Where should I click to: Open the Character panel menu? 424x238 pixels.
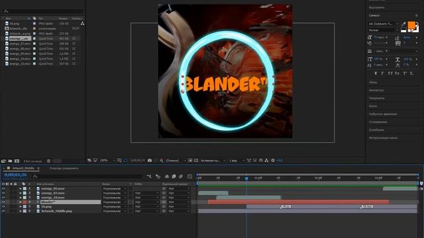417,15
